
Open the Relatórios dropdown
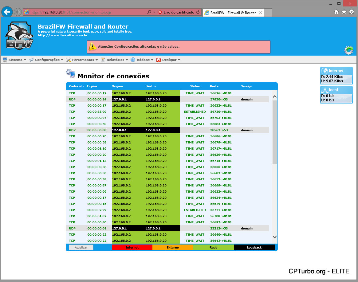coord(116,60)
